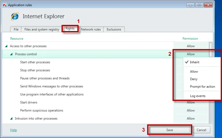Select Deny from the permission menu

[194, 79]
